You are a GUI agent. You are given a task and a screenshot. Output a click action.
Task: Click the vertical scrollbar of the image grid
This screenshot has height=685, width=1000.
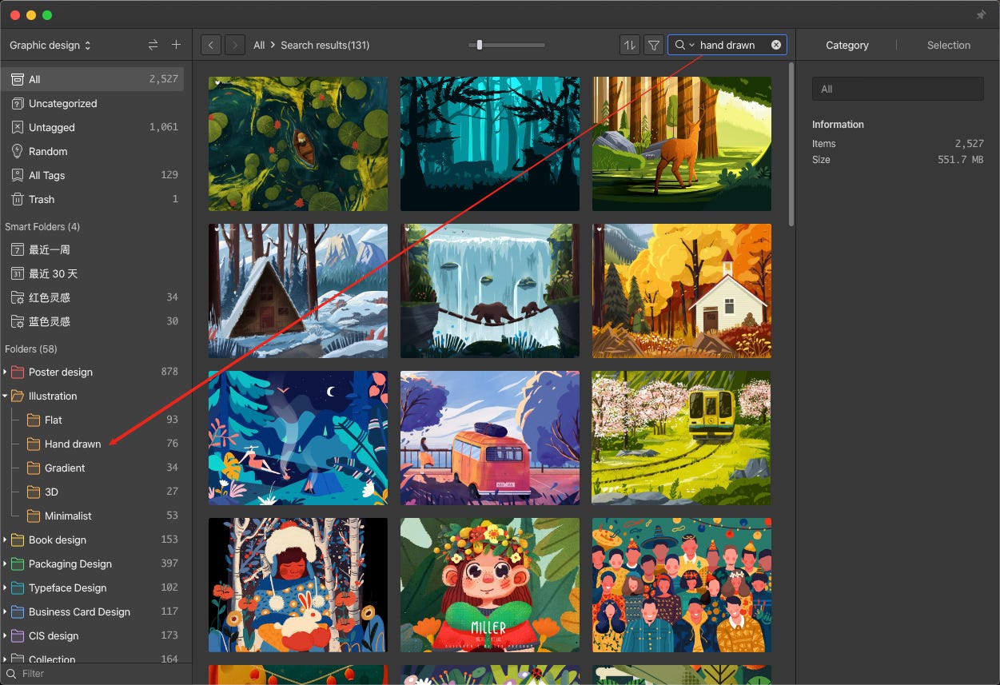point(791,144)
